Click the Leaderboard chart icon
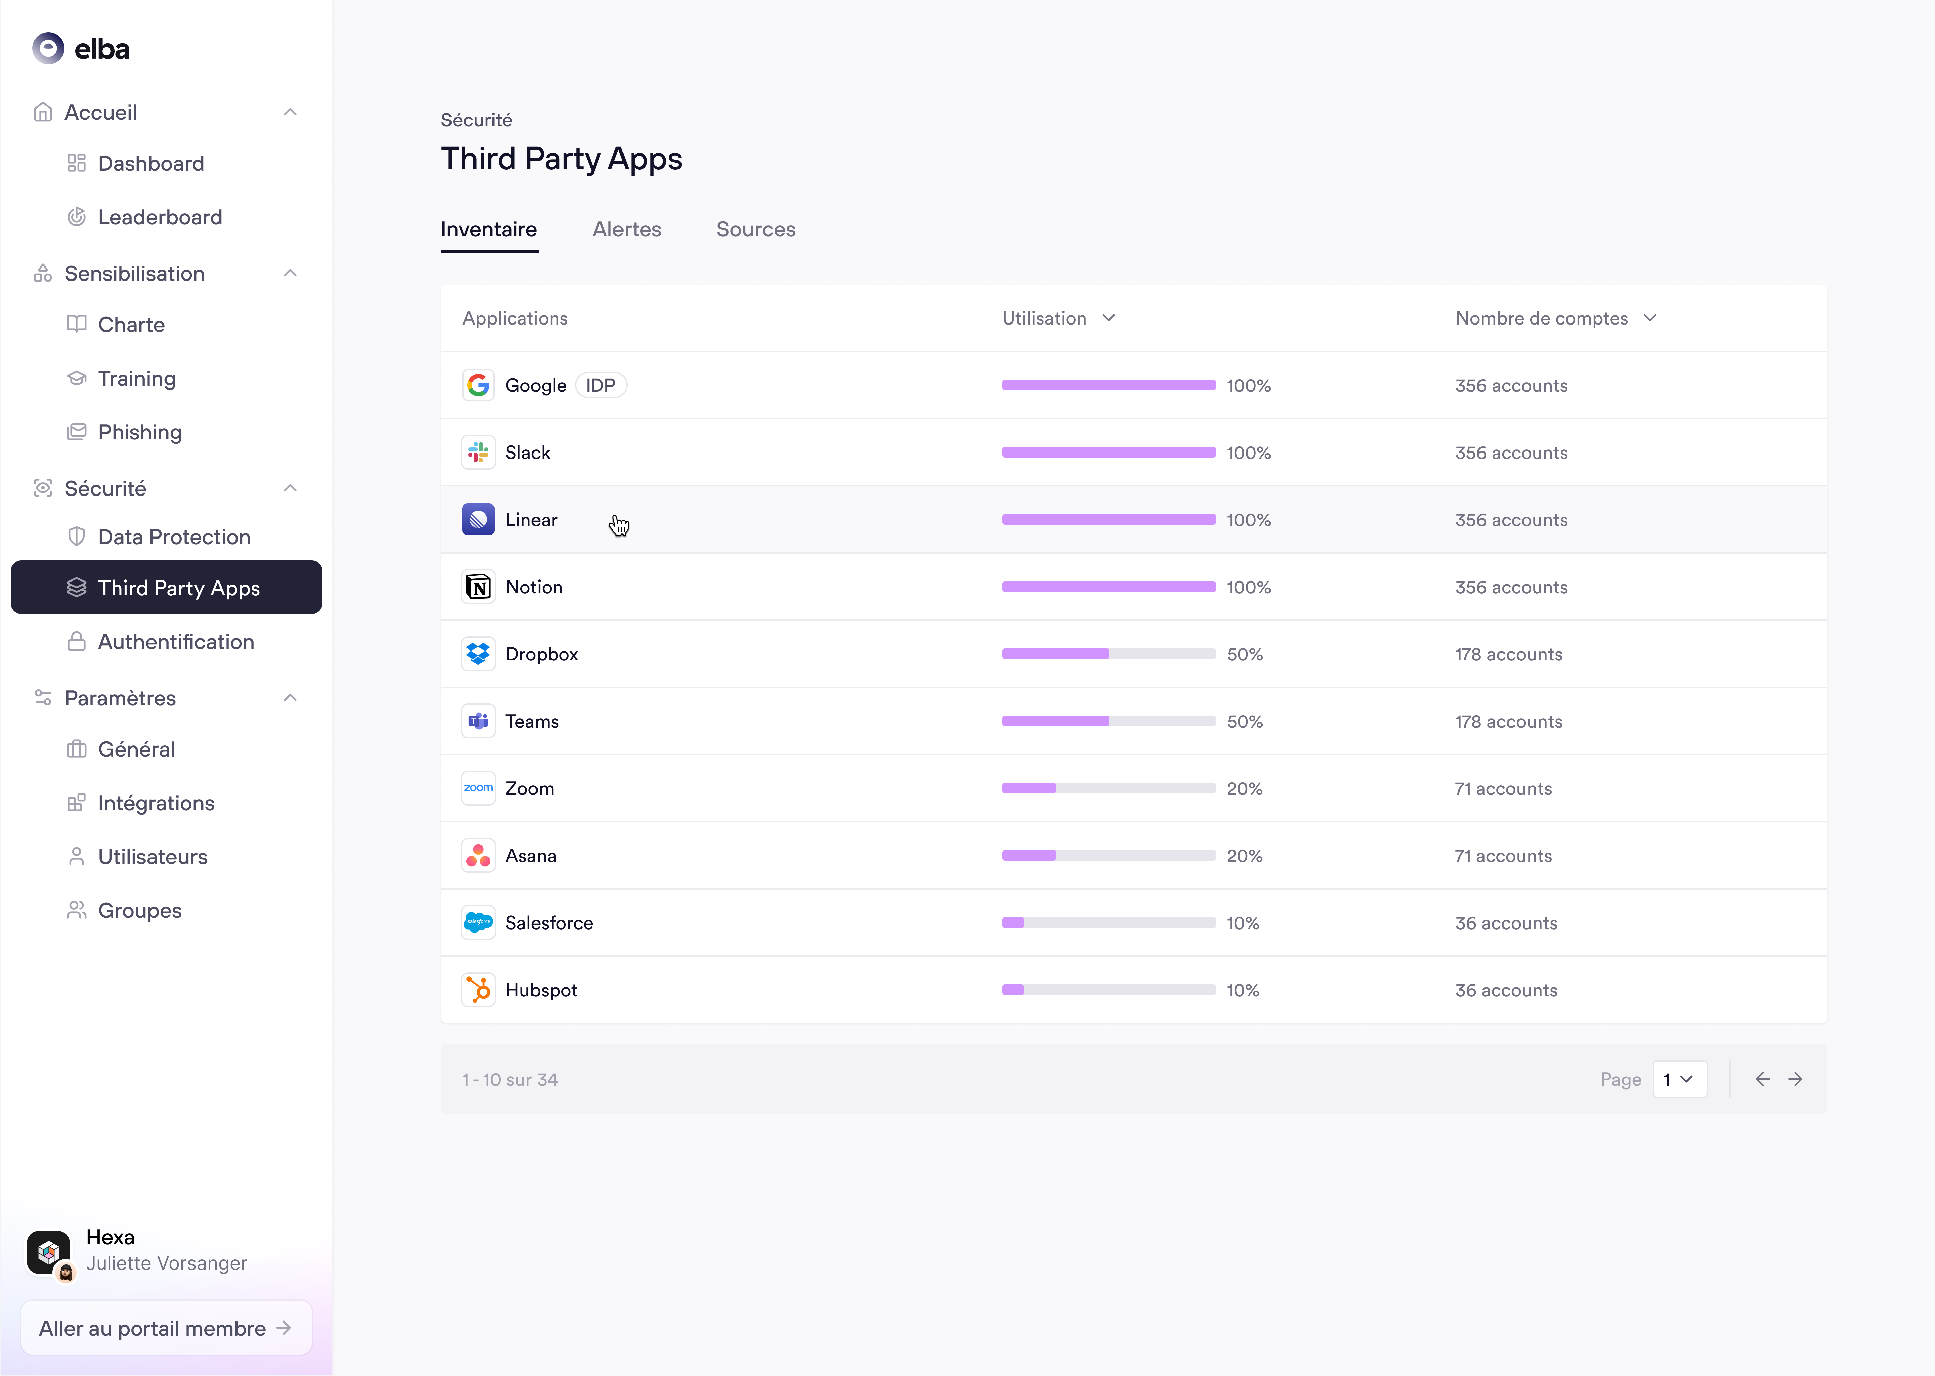This screenshot has height=1376, width=1935. tap(76, 217)
